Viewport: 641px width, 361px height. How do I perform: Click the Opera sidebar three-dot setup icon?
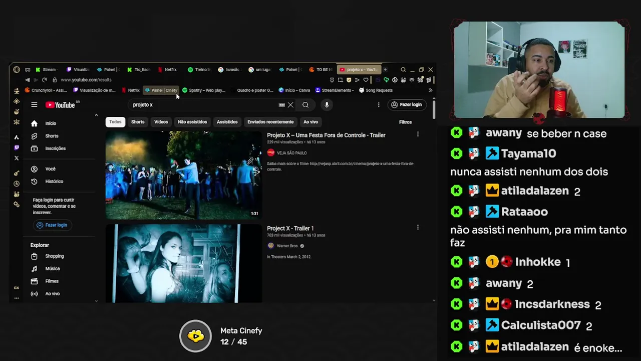[17, 298]
